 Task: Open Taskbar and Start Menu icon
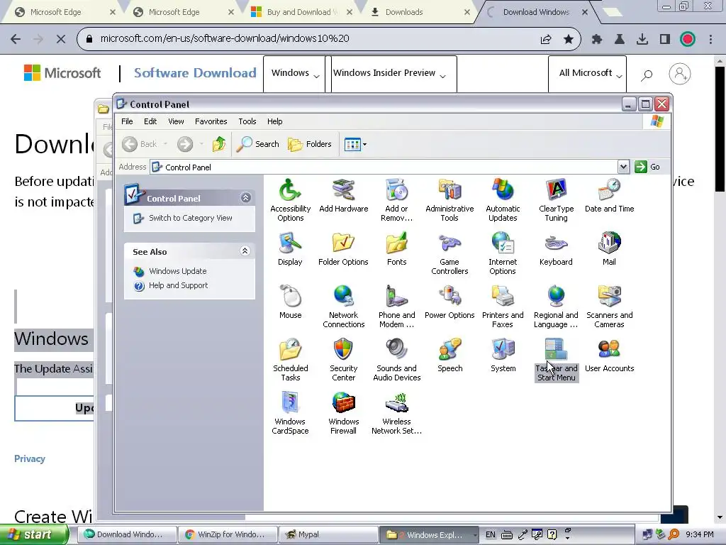point(556,360)
